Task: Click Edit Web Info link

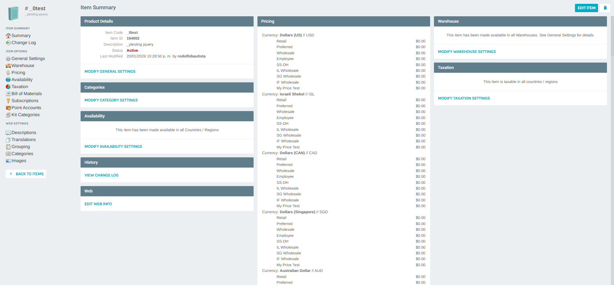Action: (x=98, y=204)
